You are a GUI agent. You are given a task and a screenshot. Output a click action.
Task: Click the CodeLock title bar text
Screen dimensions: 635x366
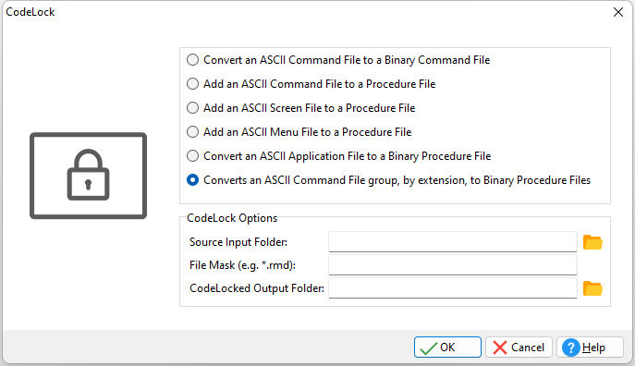click(x=31, y=12)
